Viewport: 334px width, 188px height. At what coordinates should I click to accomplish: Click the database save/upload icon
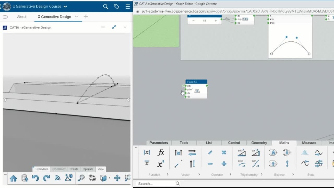click(24, 178)
